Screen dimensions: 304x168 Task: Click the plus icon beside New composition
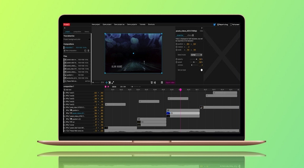65,51
